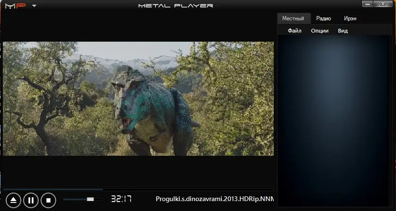
Task: Click the eject/open file button
Action: point(13,201)
